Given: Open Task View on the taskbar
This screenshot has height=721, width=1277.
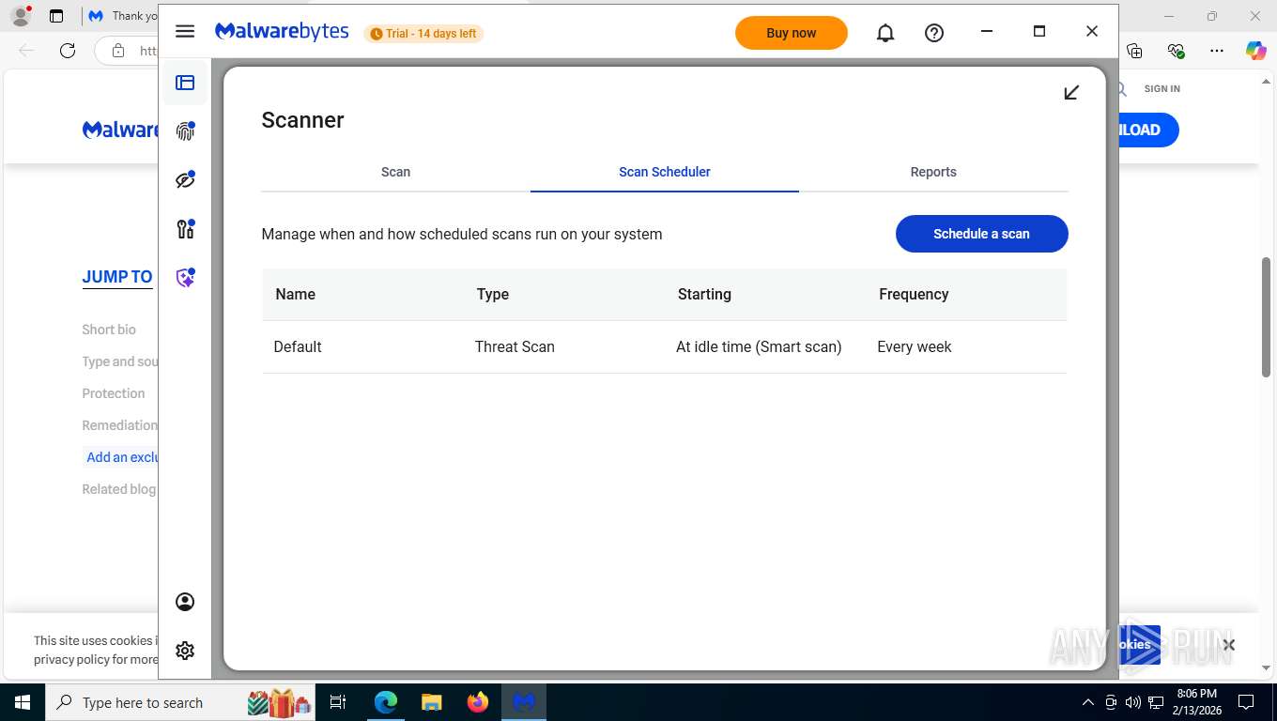Looking at the screenshot, I should pos(338,702).
